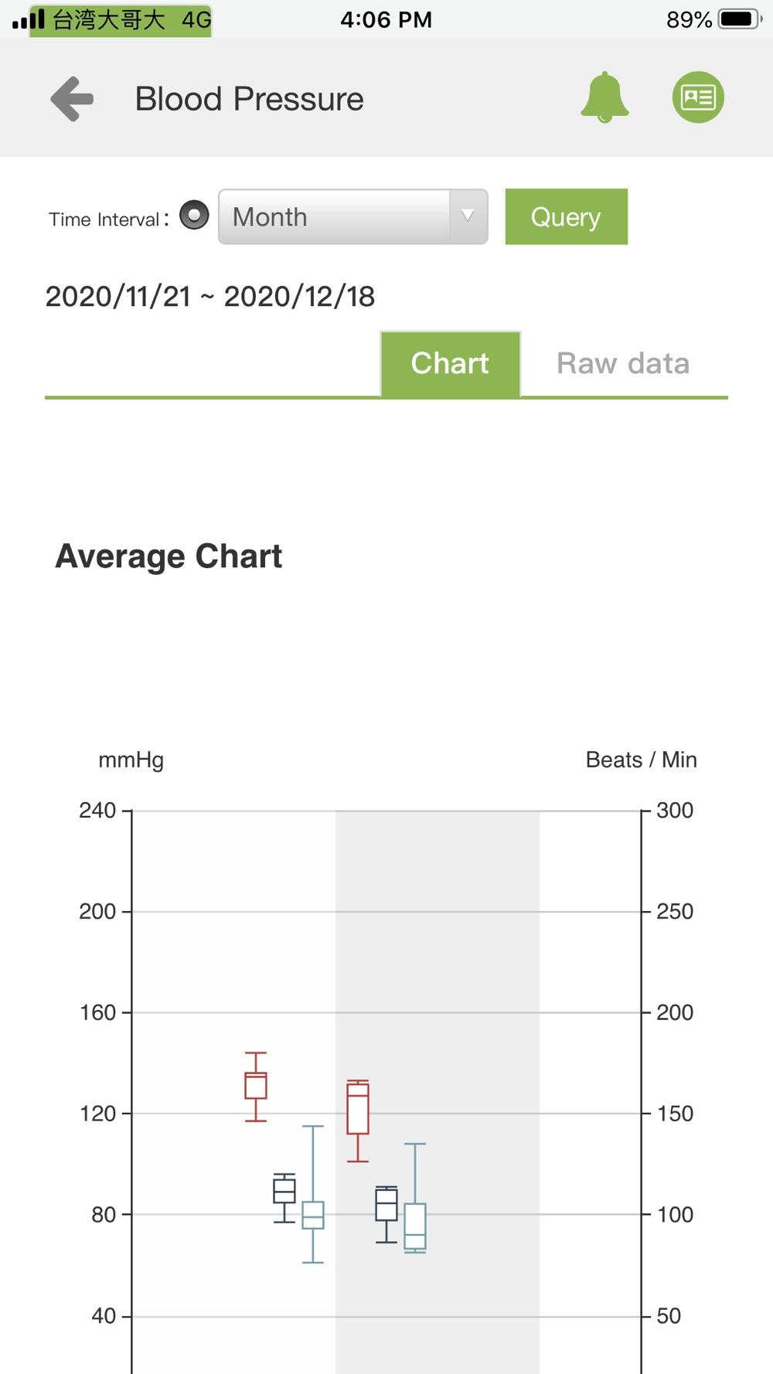Open notifications via bell icon
Viewport: 773px width, 1374px height.
(x=604, y=97)
